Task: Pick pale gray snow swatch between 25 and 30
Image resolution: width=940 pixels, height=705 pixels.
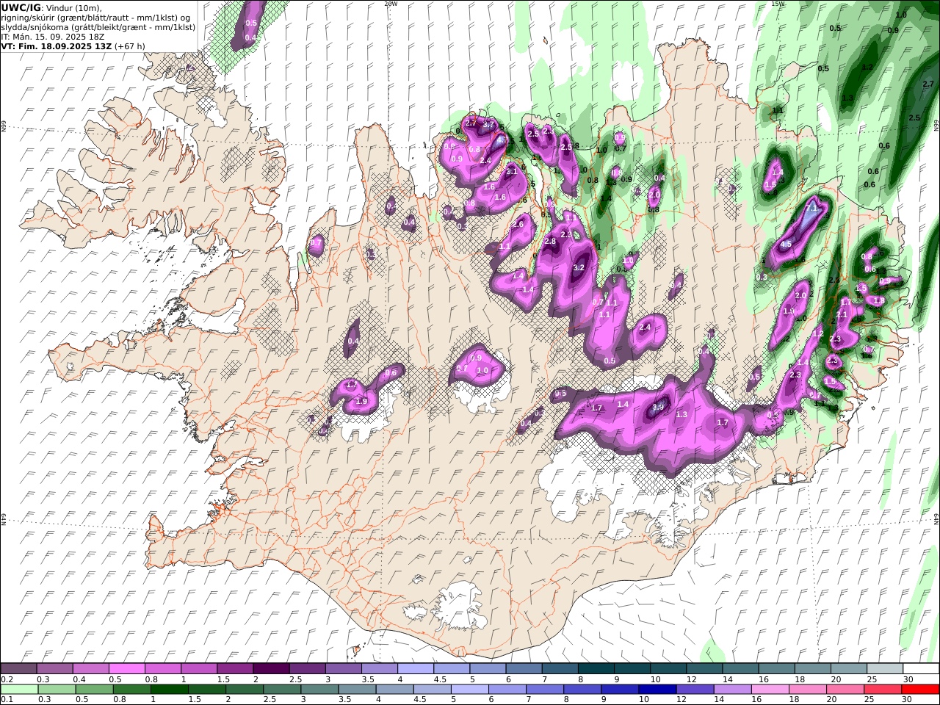Action: (884, 669)
